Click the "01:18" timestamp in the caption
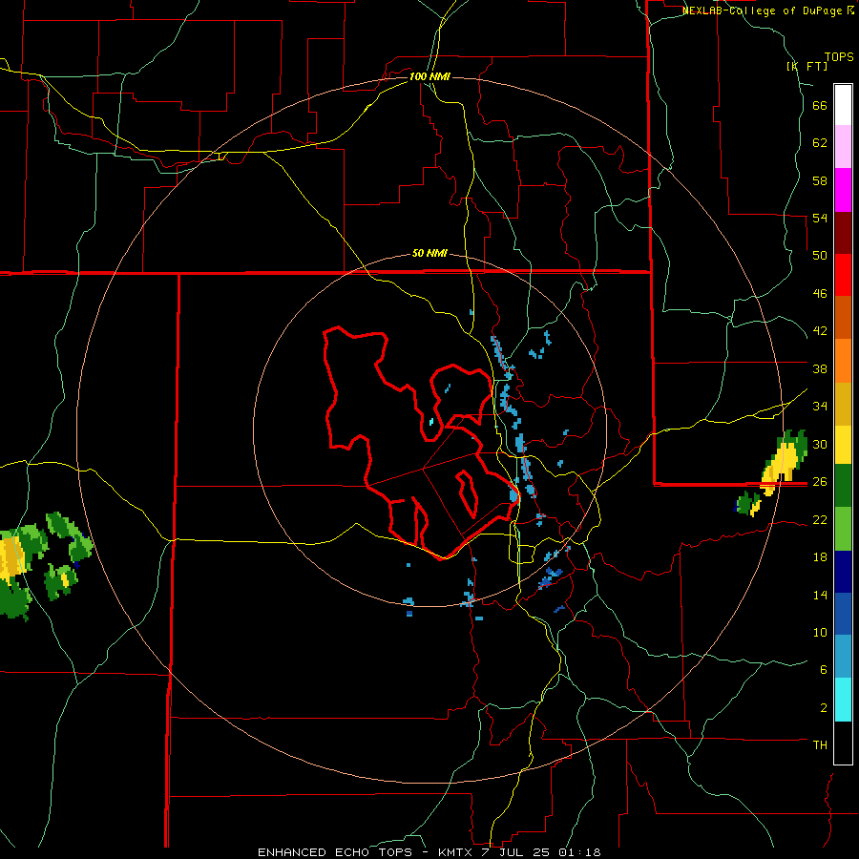Screen dimensions: 859x859 [x=579, y=852]
